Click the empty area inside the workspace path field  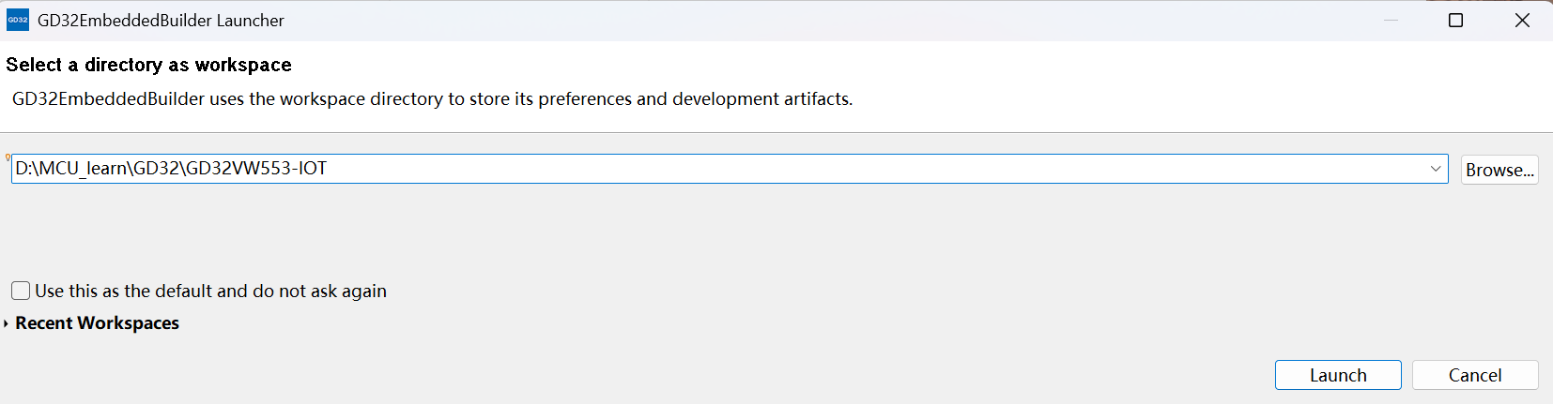point(845,169)
